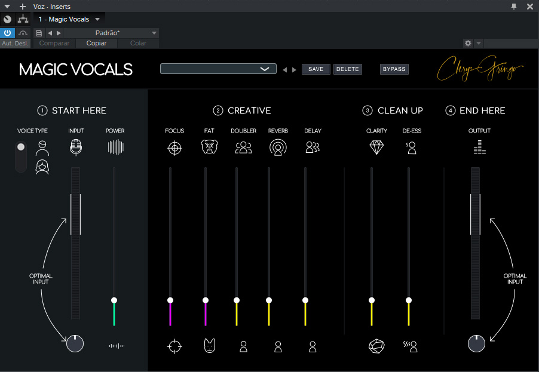Viewport: 539px width, 372px height.
Task: Click the routing icon beside Magic Vocals slot
Action: [23, 19]
